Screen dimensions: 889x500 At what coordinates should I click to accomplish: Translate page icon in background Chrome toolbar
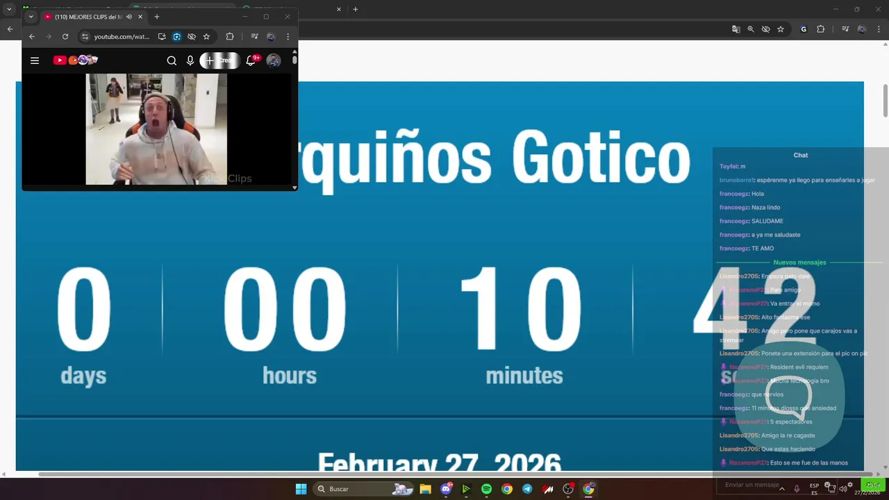pos(736,29)
